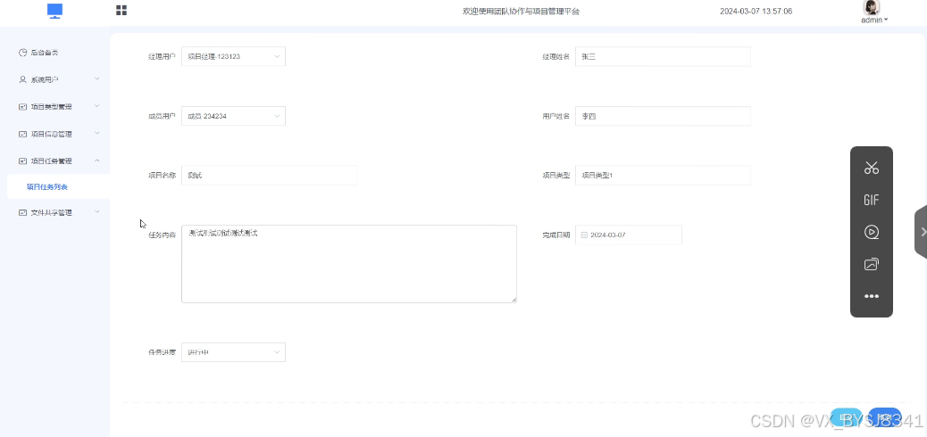Open the four-square grid menu icon
Viewport: 927px width, 437px height.
(x=121, y=10)
